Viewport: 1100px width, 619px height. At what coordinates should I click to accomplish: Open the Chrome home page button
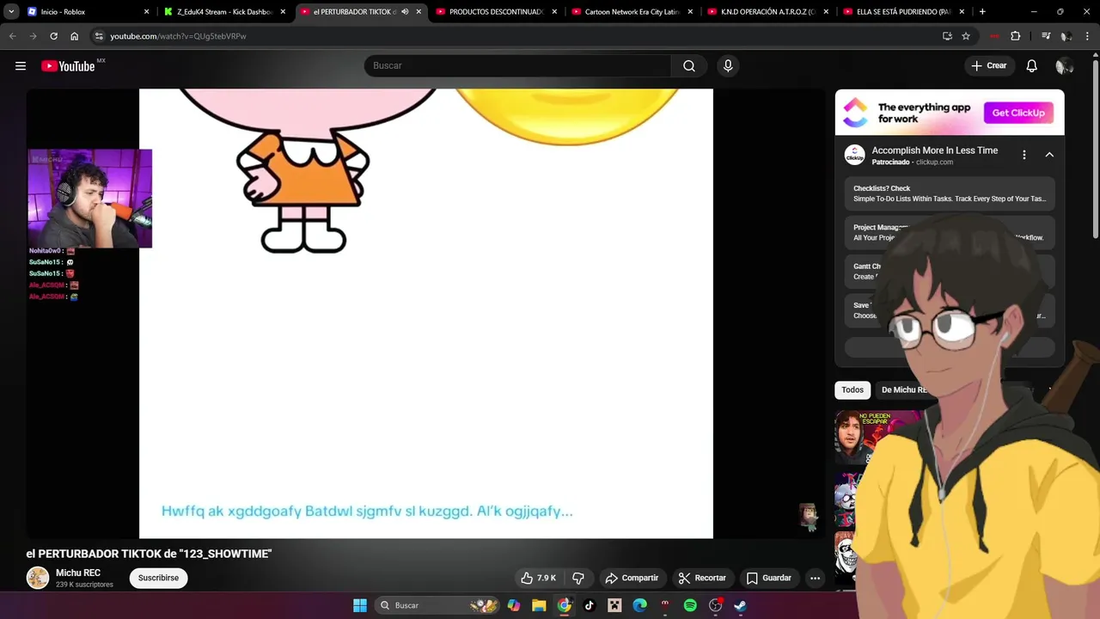tap(75, 36)
